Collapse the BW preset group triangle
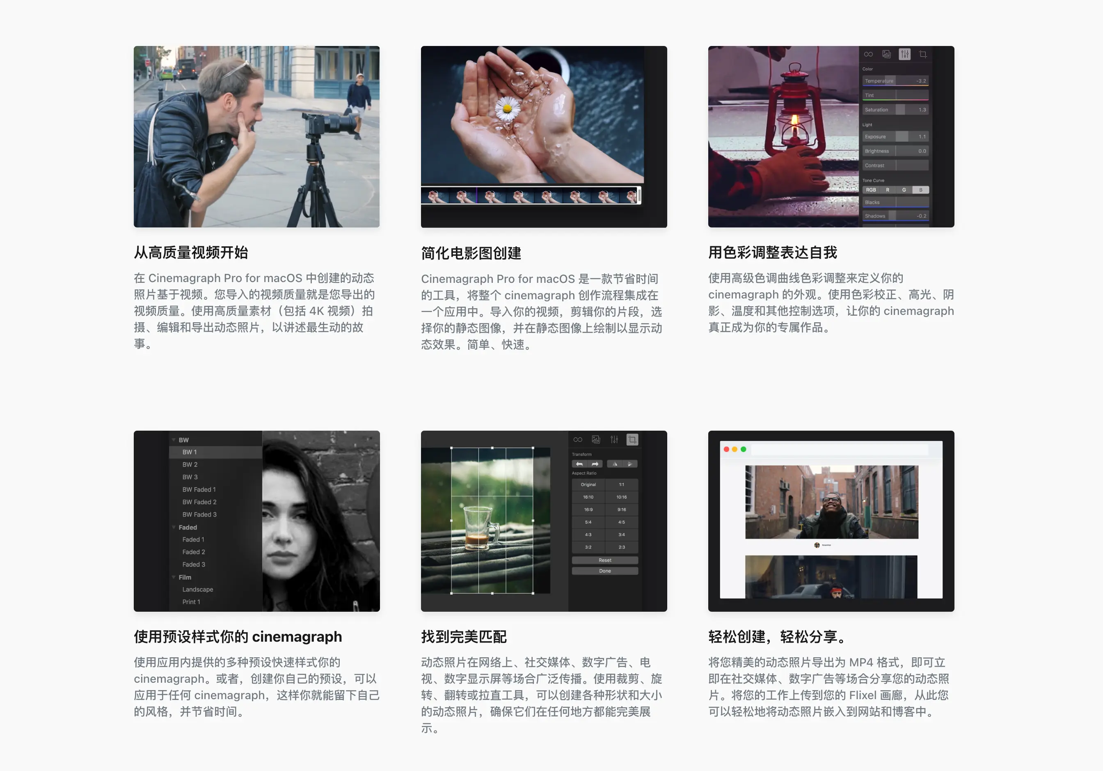The height and width of the screenshot is (771, 1103). [174, 440]
